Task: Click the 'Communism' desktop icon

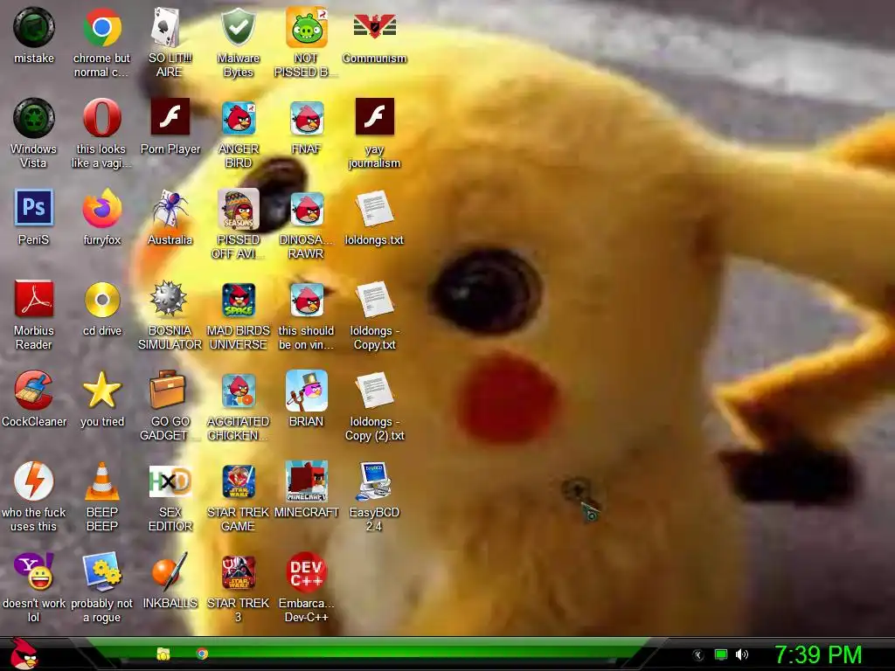Action: (x=374, y=27)
